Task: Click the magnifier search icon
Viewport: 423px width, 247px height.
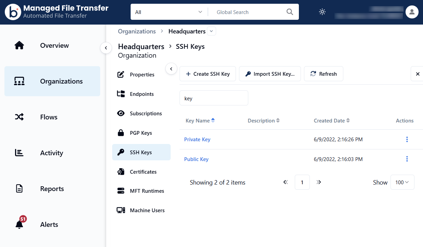Action: coord(290,12)
